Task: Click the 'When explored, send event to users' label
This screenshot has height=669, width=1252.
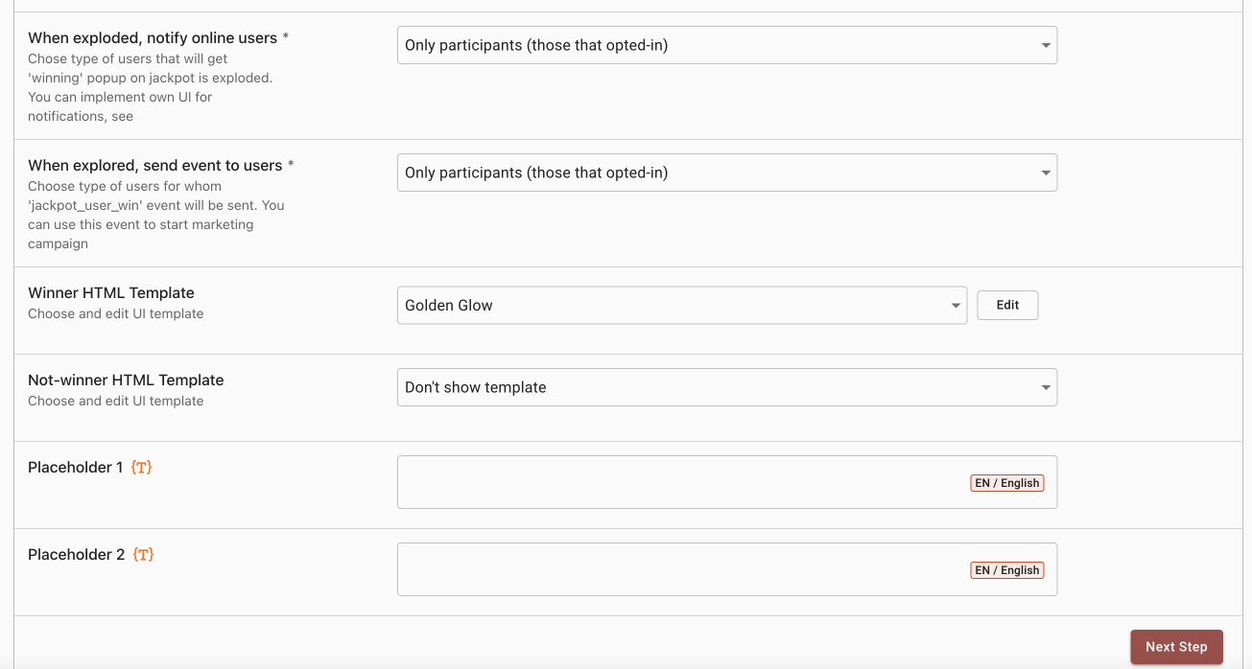Action: tap(154, 166)
